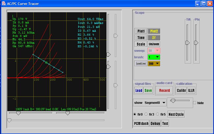Click the 'Up 178 V' readout
Viewport: 214px width, 134px height.
[20, 19]
